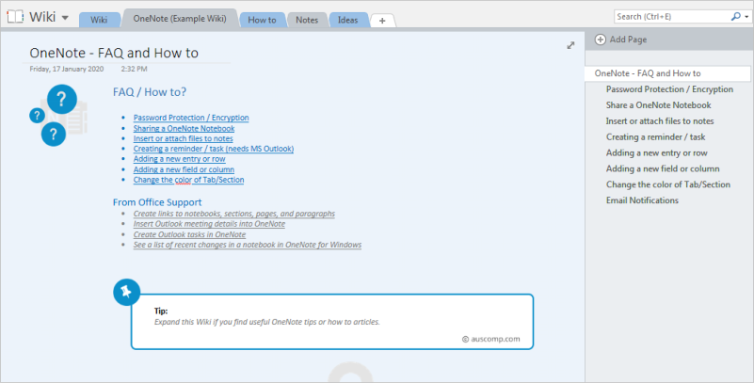Screen dimensions: 754x383
Task: Click the Add Page plus icon
Action: (x=601, y=40)
